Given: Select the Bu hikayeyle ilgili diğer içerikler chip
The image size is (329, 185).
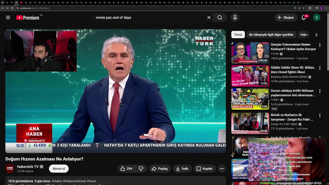Looking at the screenshot, I should tap(271, 35).
